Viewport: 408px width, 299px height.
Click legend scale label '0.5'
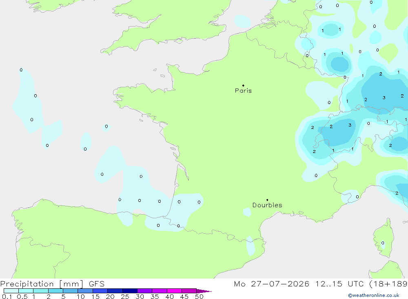(22, 297)
